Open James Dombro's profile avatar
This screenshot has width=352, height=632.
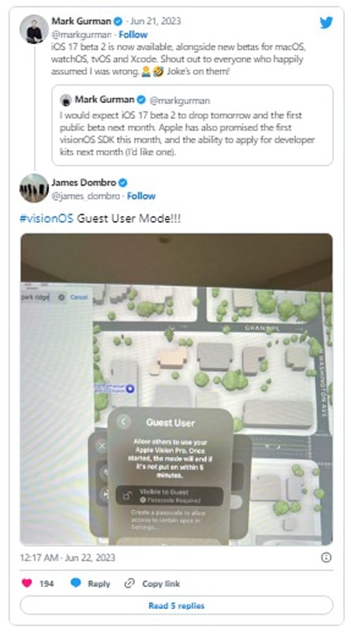[x=34, y=188]
